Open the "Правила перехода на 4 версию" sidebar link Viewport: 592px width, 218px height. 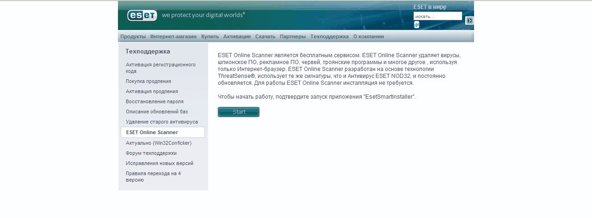[x=153, y=177]
